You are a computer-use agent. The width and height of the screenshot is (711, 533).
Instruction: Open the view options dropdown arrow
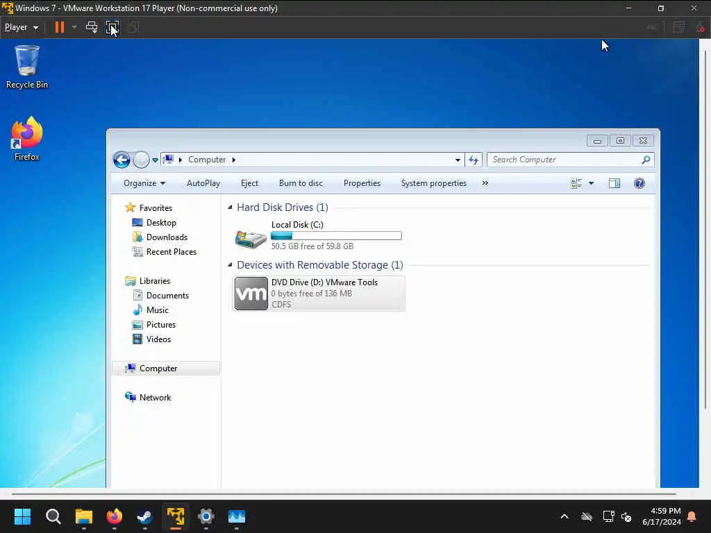592,183
